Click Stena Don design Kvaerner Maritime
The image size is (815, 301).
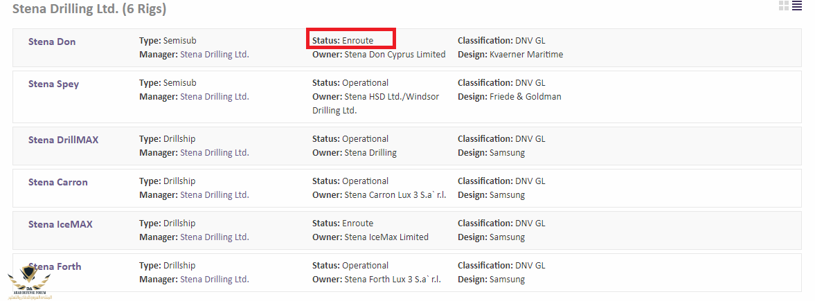526,55
